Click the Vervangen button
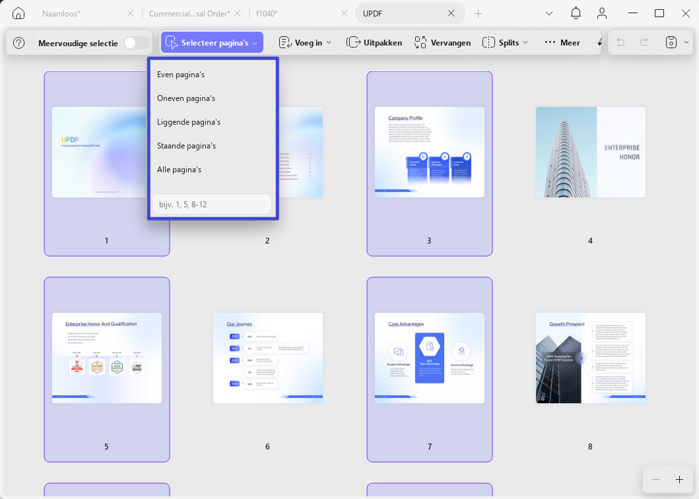The height and width of the screenshot is (499, 699). pyautogui.click(x=442, y=42)
